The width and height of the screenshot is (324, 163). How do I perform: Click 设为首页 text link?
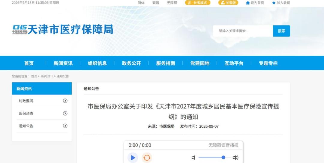[x=257, y=3]
